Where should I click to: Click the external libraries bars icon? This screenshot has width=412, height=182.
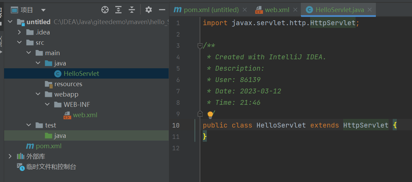point(21,156)
